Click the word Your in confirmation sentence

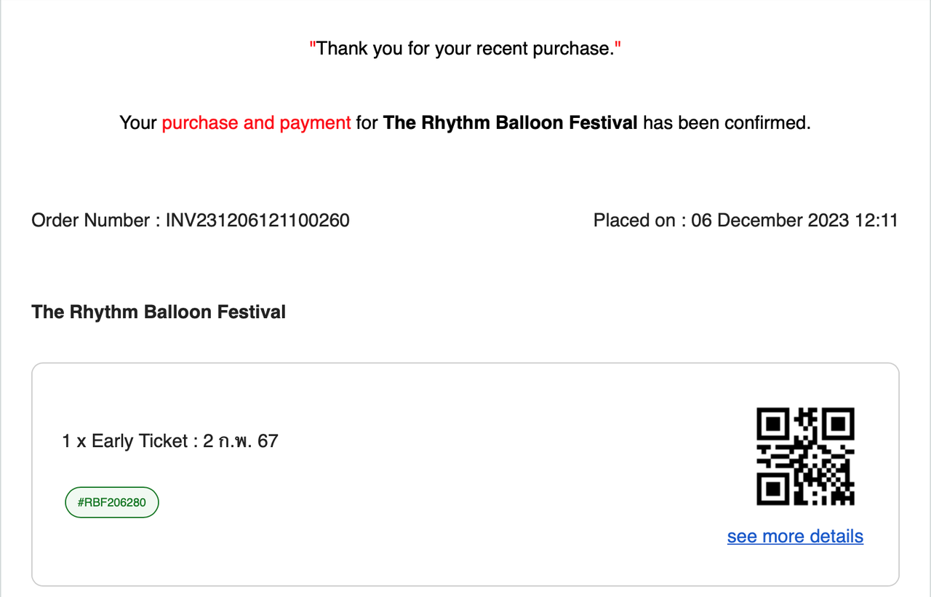click(138, 123)
